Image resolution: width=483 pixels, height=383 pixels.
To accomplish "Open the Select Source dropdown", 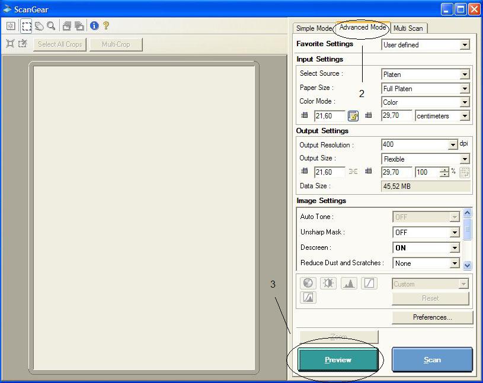I will [426, 75].
